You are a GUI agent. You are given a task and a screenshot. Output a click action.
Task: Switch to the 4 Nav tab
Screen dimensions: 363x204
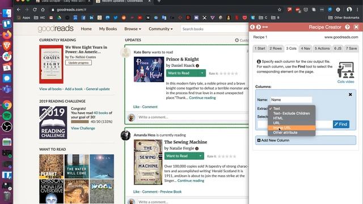click(x=305, y=48)
